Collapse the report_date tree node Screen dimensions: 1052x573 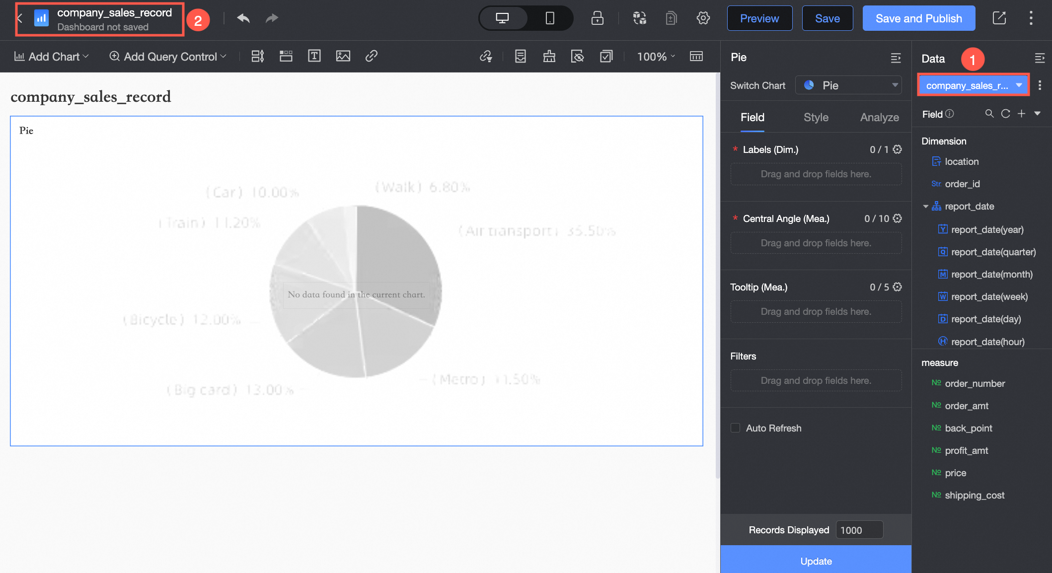tap(925, 207)
